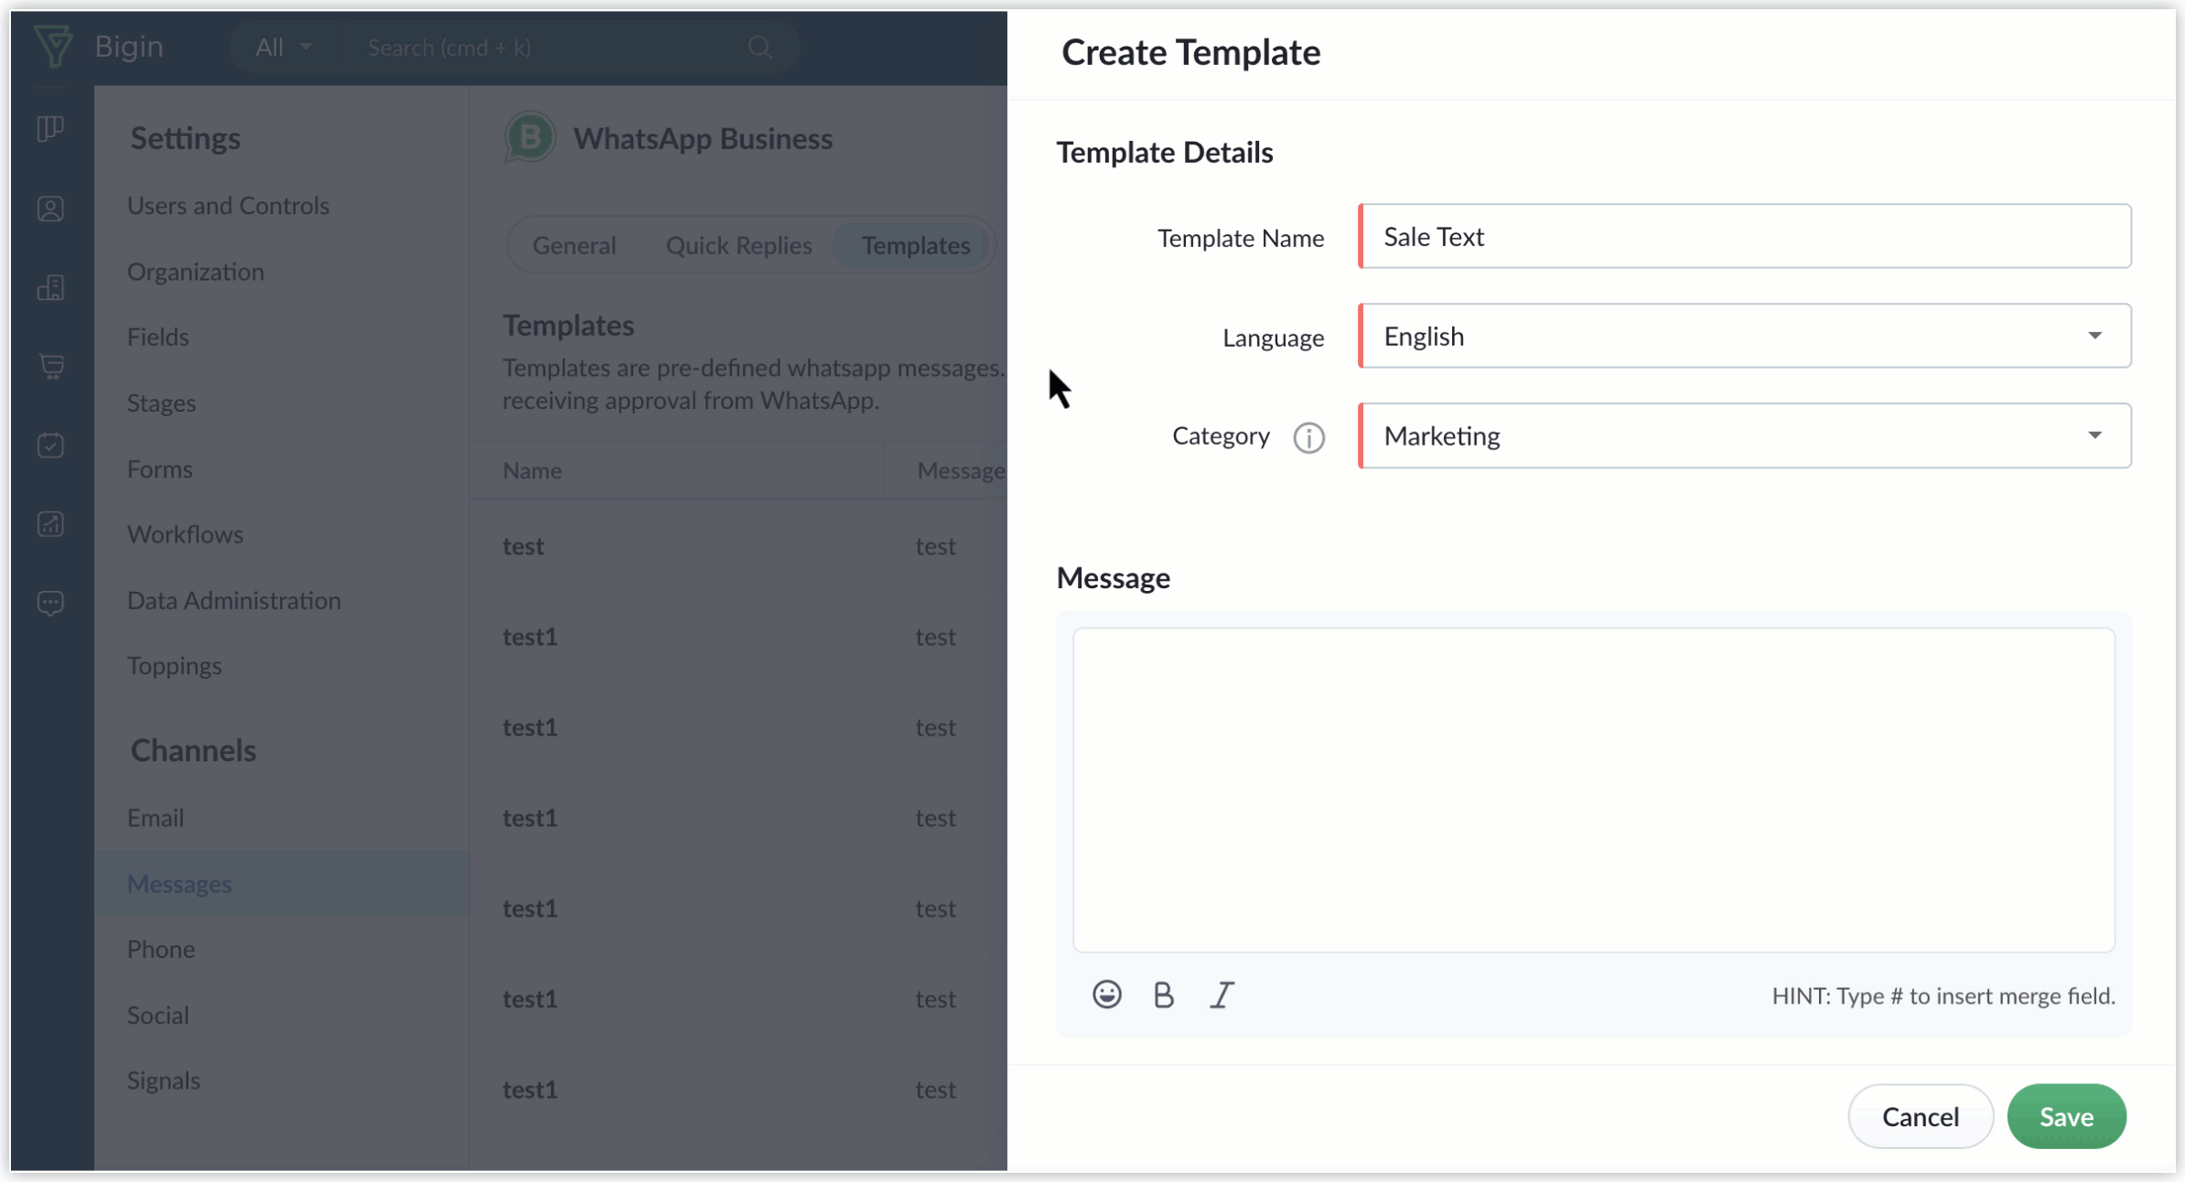Click the Message column header

961,470
